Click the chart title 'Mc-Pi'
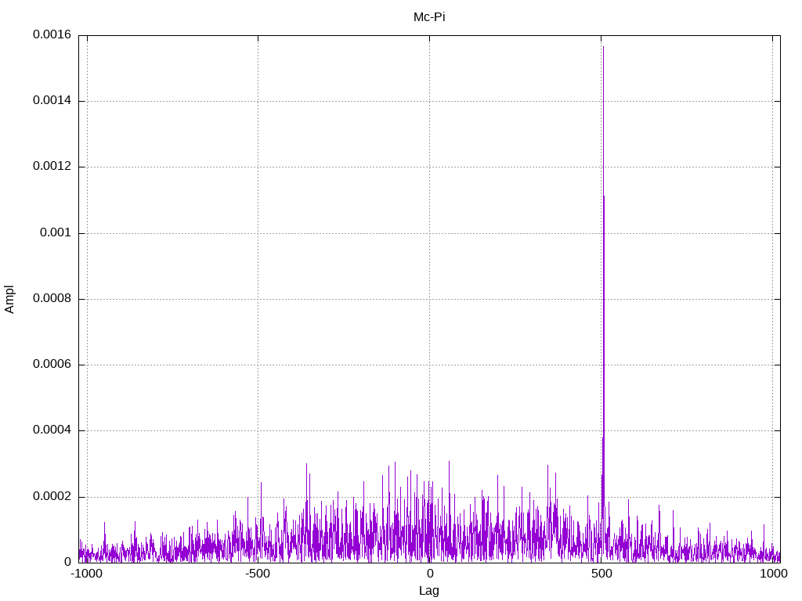This screenshot has height=601, width=802. [429, 17]
